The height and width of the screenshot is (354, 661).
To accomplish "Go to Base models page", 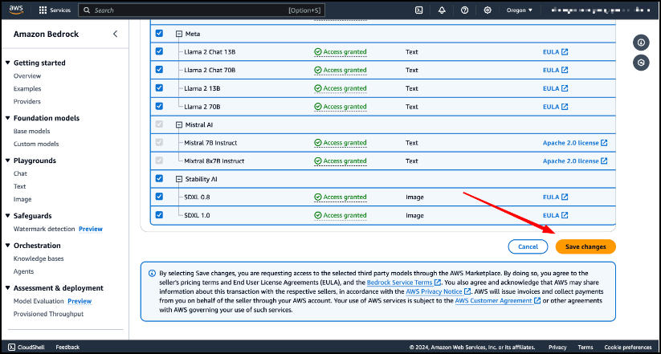I will [x=31, y=131].
